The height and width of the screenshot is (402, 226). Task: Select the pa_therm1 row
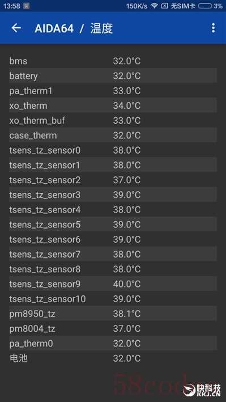pyautogui.click(x=113, y=91)
